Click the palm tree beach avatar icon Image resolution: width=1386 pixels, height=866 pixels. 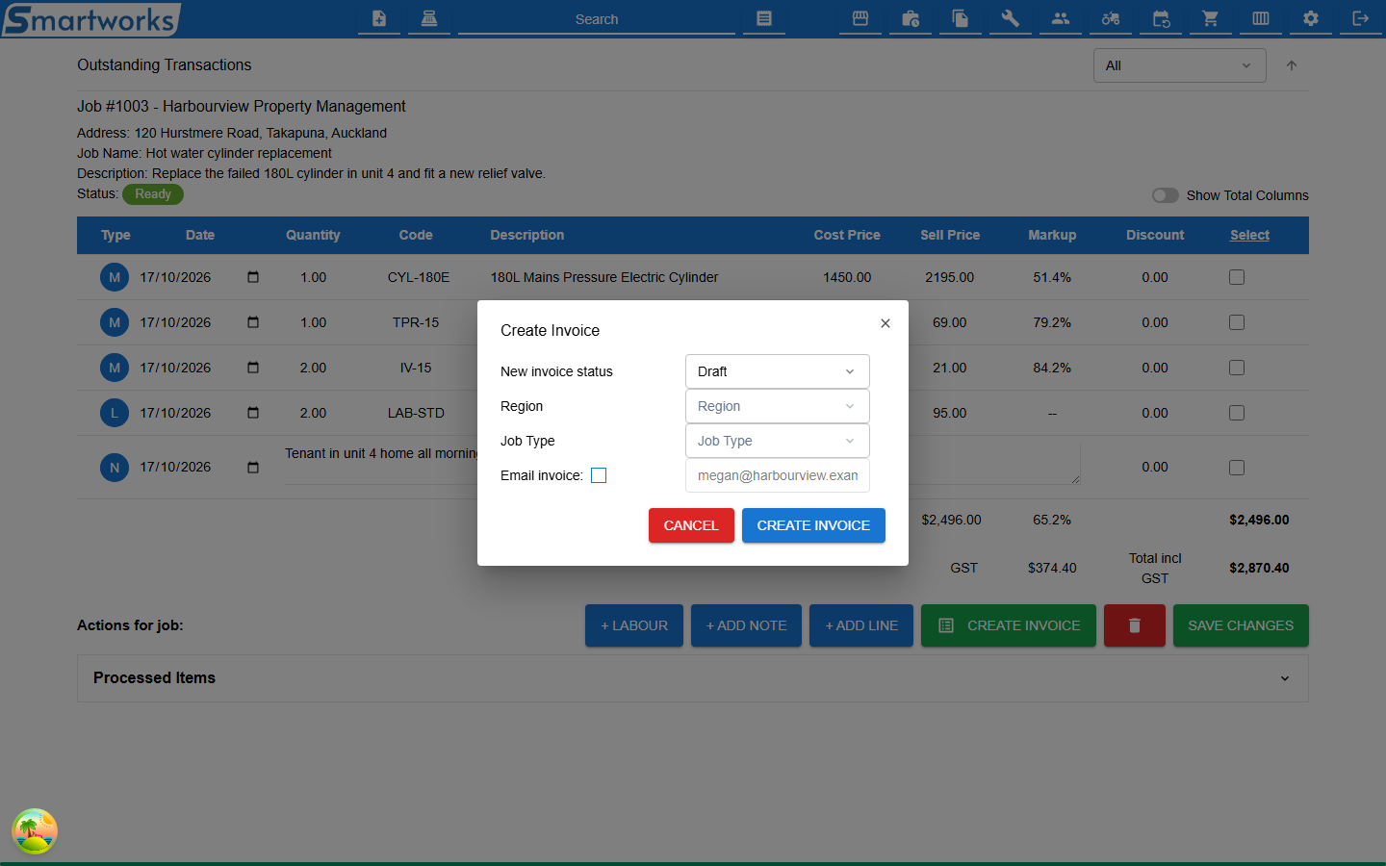35,831
